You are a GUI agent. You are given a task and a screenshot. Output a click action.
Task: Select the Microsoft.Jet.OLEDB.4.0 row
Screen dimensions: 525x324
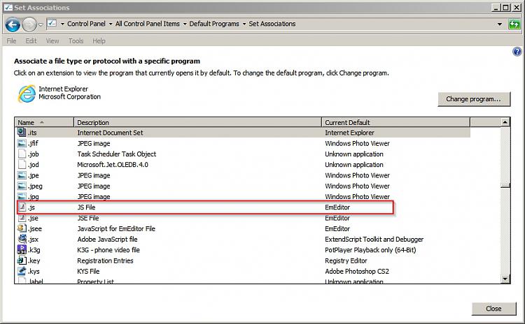click(x=243, y=165)
